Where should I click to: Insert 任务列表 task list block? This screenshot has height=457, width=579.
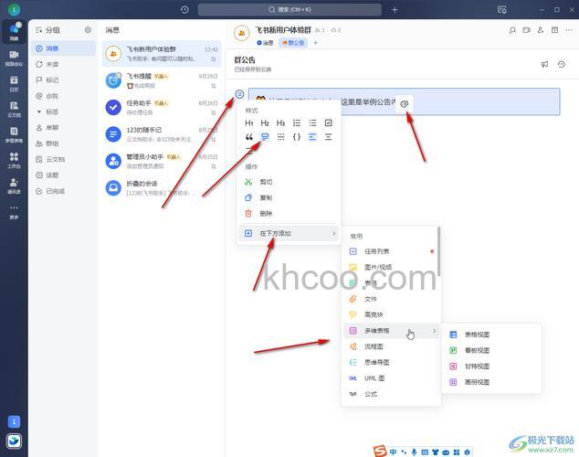pos(391,251)
